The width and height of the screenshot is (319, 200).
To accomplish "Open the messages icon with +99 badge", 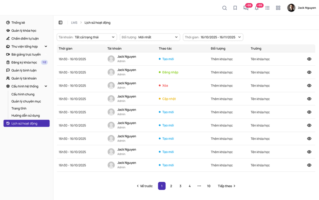I will 246,8.
